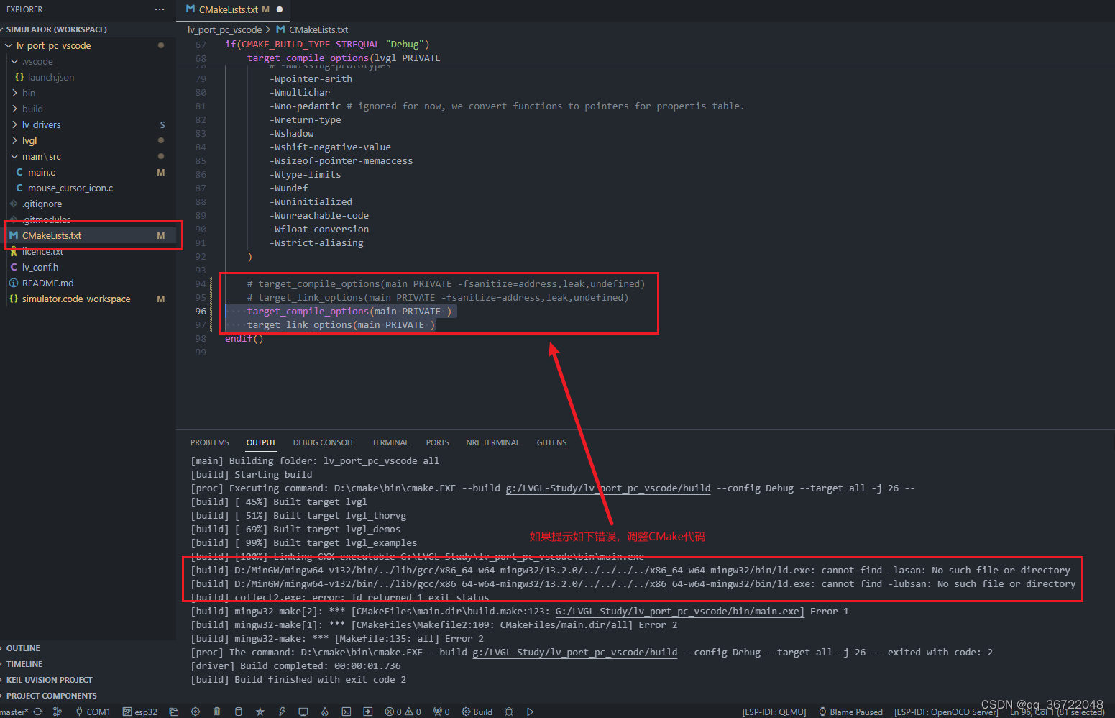This screenshot has width=1115, height=718.
Task: Expand lvgl folder
Action: [24, 140]
